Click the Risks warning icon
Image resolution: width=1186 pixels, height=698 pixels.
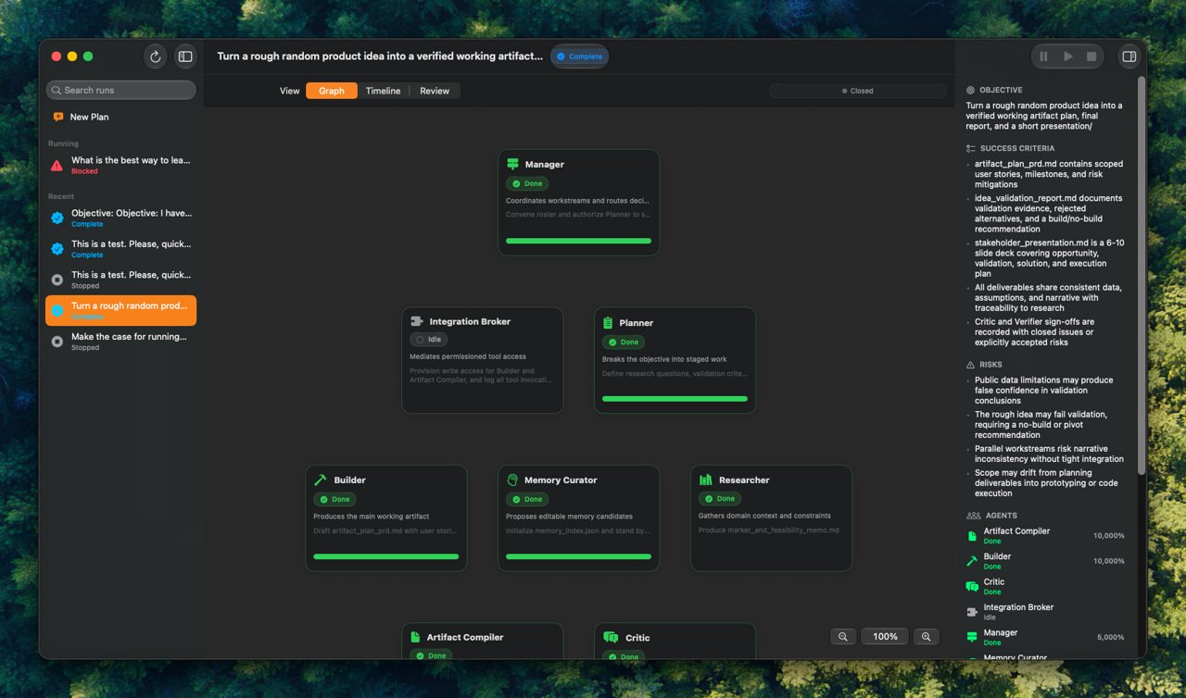[971, 365]
